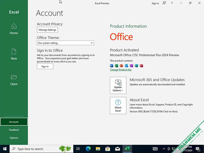Image resolution: width=204 pixels, height=153 pixels.
Task: Select the Open folder page
Action: coord(14,80)
